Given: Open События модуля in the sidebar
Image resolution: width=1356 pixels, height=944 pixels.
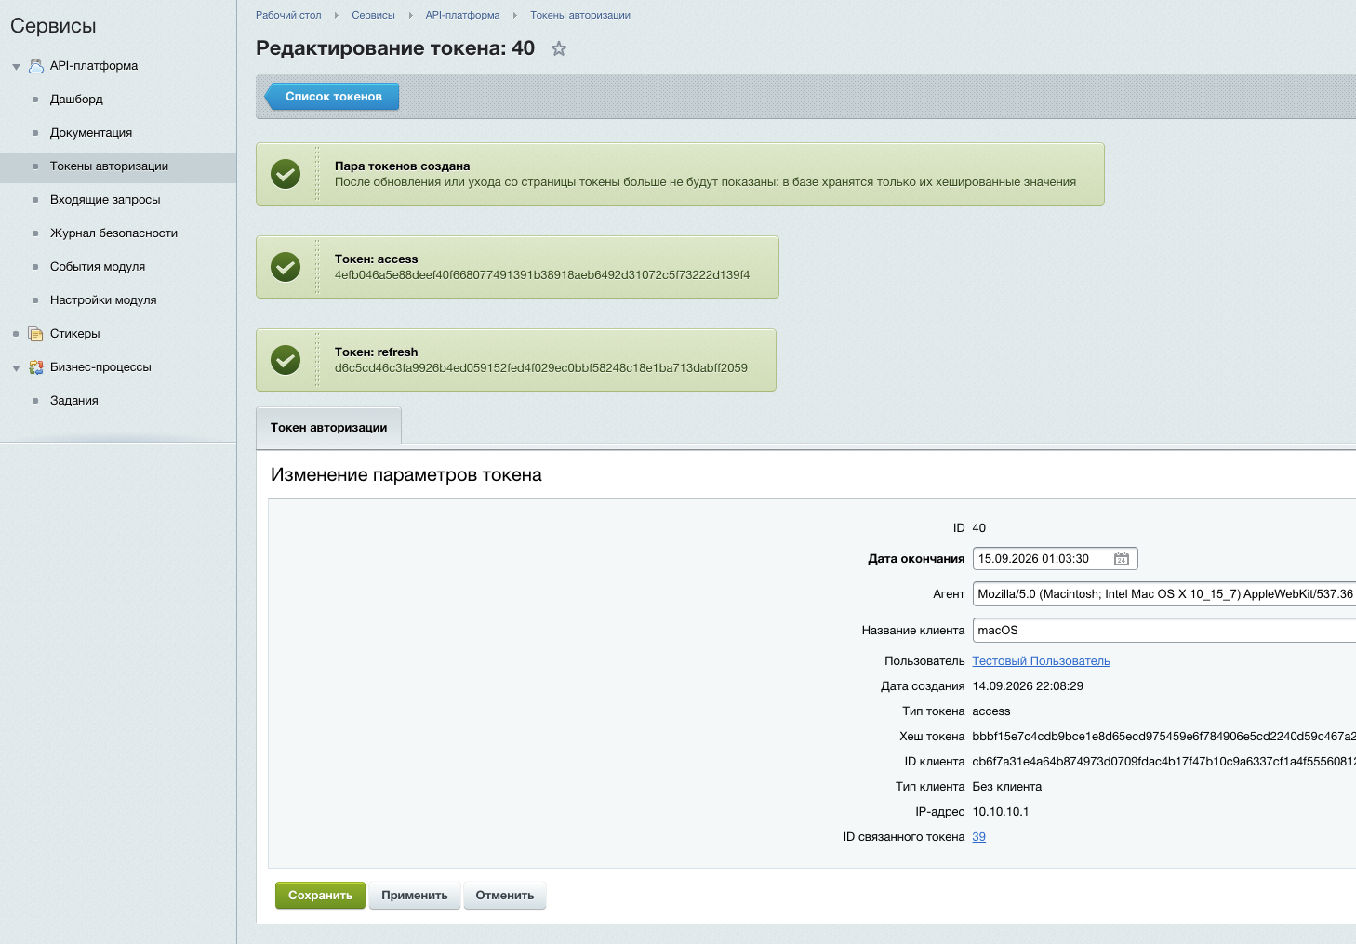Looking at the screenshot, I should (x=98, y=267).
